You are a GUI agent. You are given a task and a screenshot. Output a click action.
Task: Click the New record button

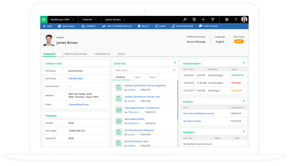click(x=47, y=26)
